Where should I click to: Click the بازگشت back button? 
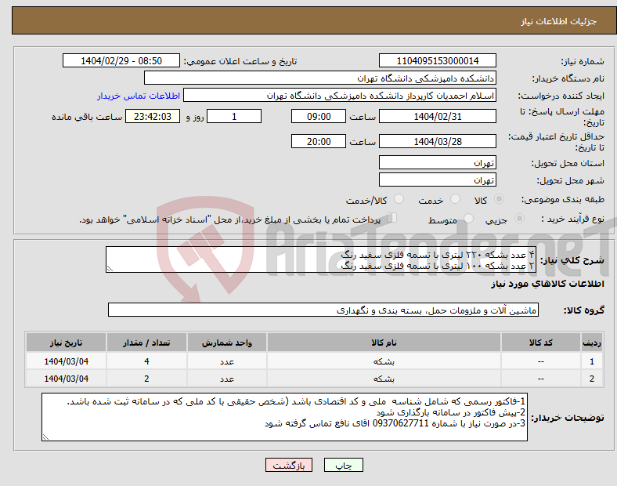pyautogui.click(x=289, y=465)
